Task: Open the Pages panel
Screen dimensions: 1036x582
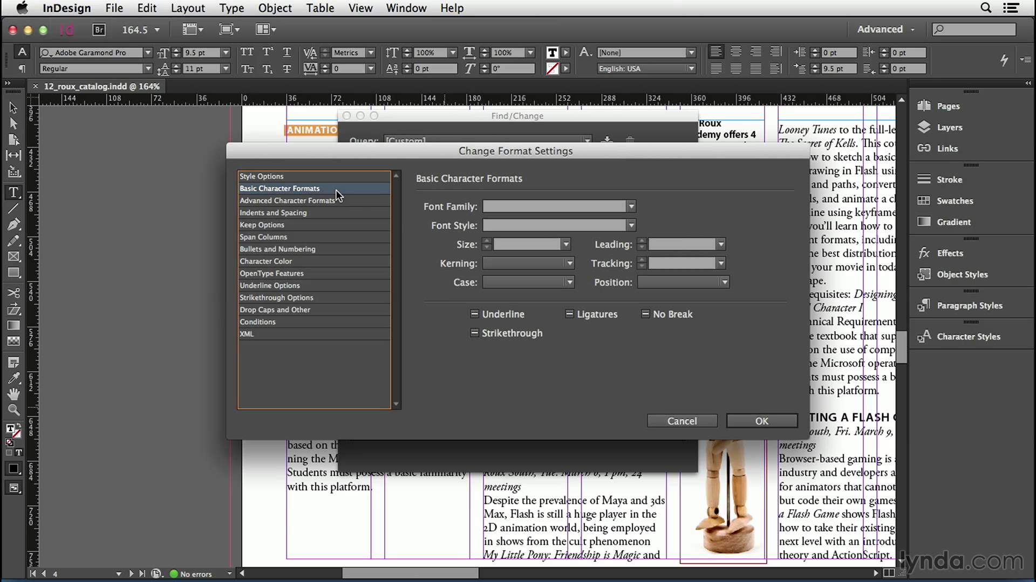Action: pos(948,106)
